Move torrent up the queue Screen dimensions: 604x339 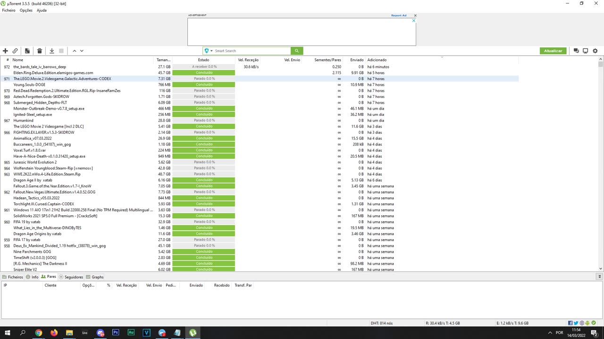(75, 51)
